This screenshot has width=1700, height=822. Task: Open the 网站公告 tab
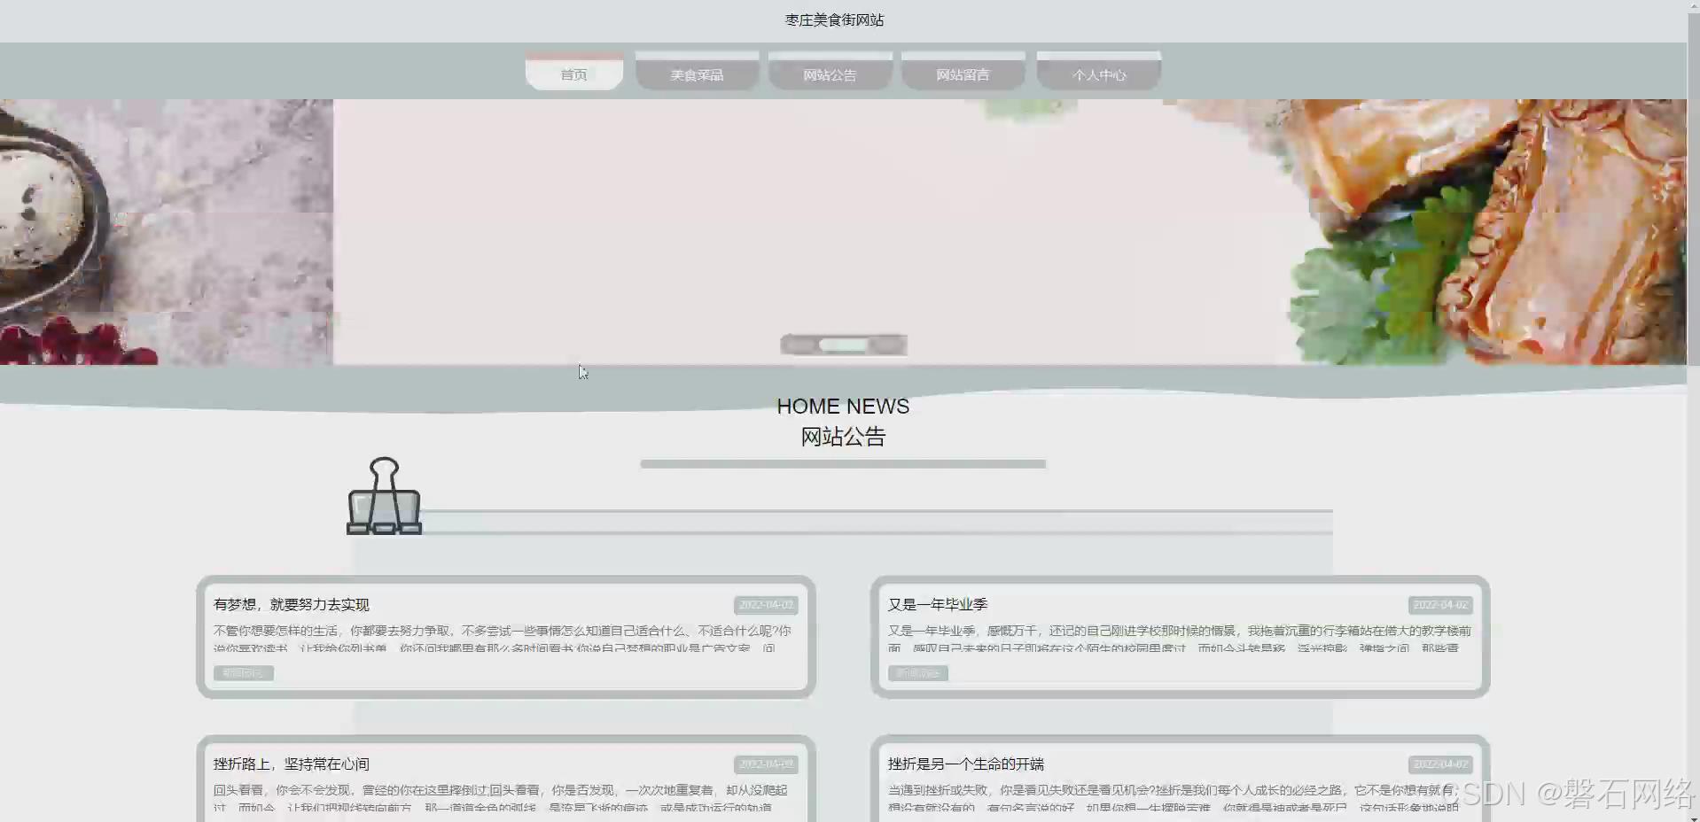(830, 74)
